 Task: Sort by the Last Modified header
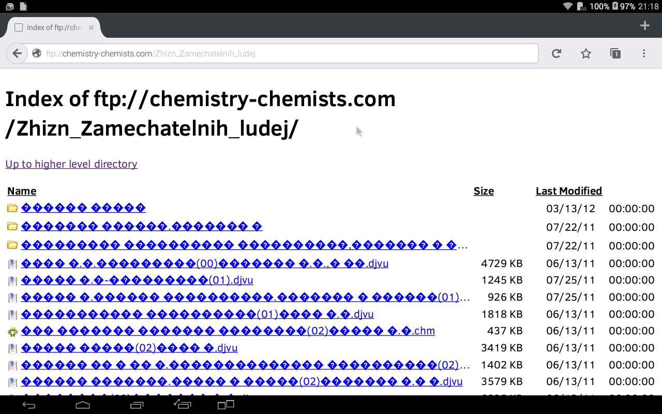(x=568, y=191)
